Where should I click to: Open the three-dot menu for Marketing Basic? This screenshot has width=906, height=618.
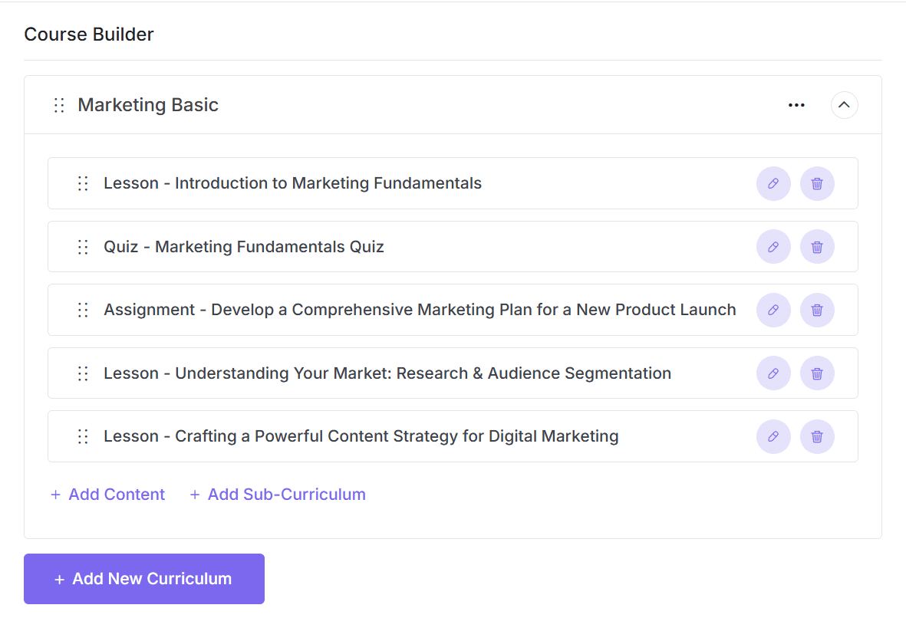tap(796, 105)
